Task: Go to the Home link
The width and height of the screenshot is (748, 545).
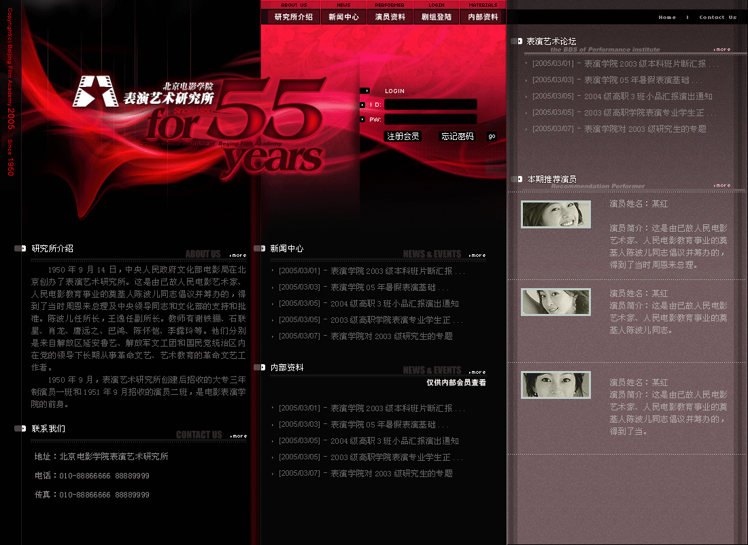Action: coord(667,17)
